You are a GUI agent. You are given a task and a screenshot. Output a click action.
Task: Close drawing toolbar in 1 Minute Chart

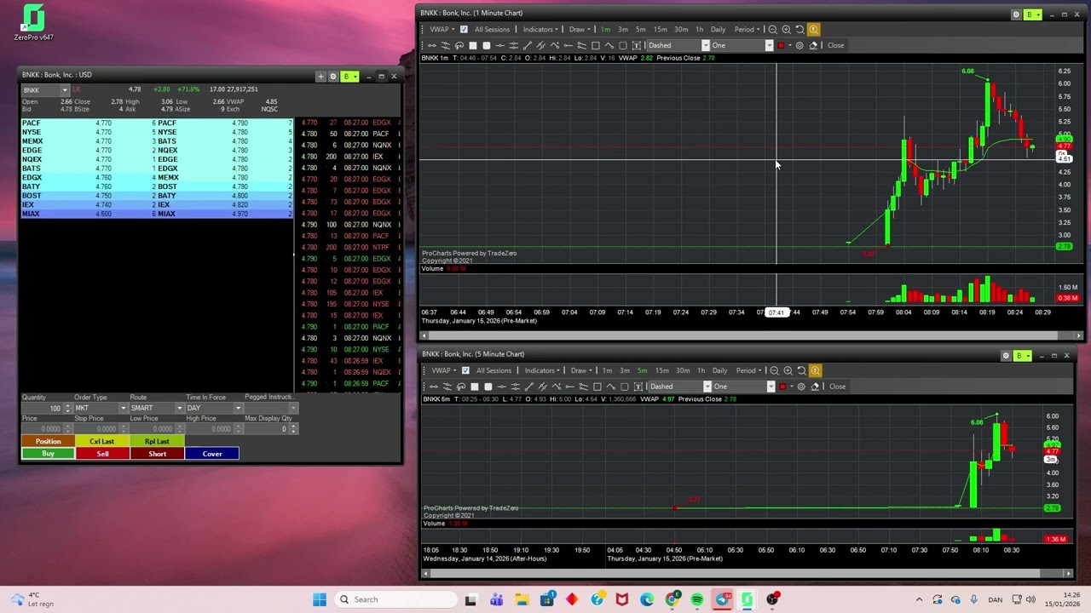[835, 45]
